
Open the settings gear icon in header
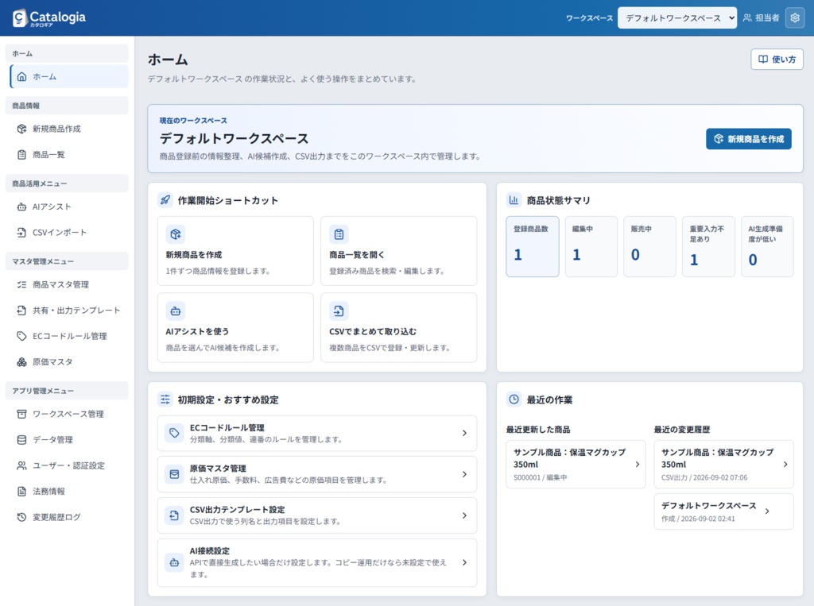pos(795,17)
